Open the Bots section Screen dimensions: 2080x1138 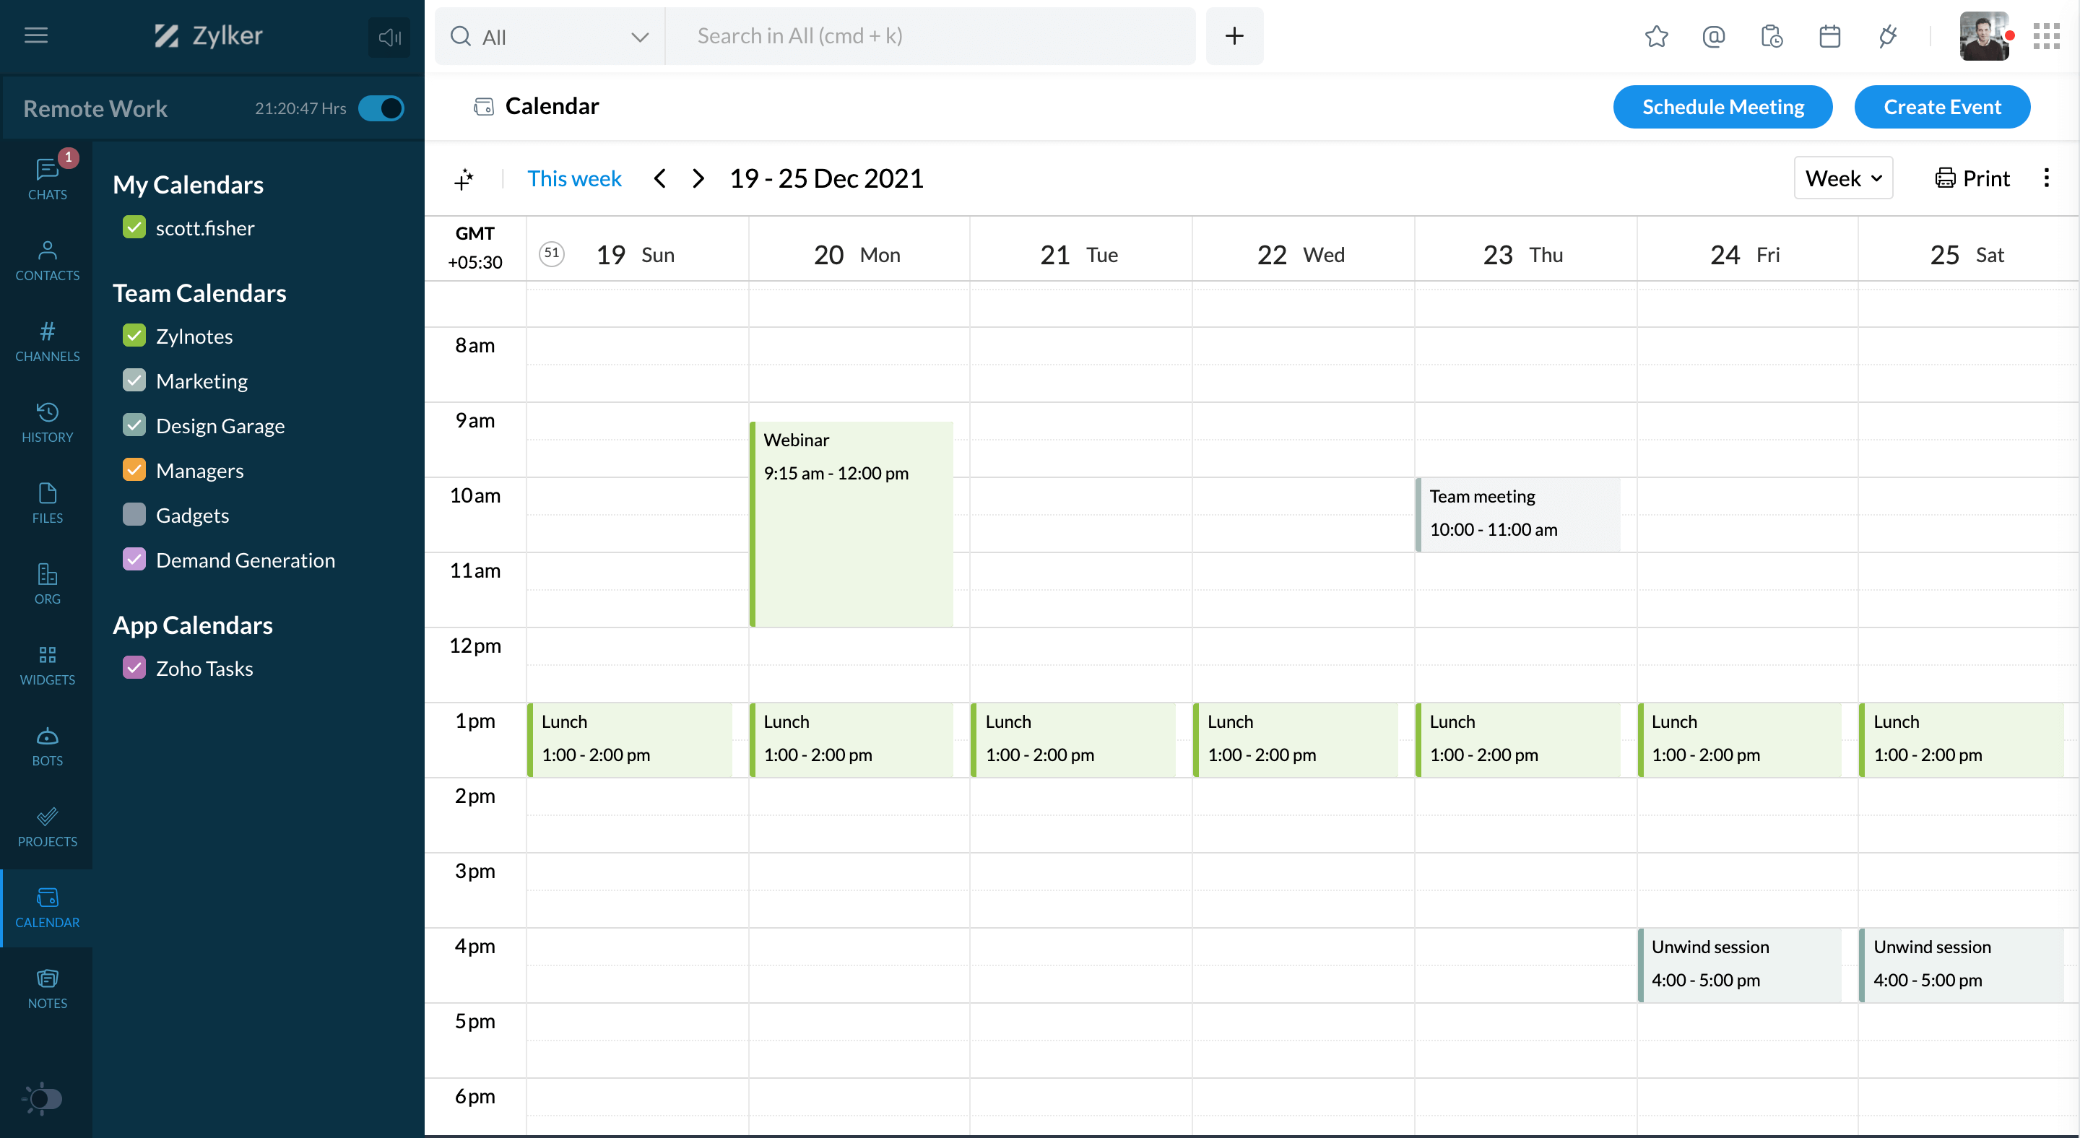(47, 744)
